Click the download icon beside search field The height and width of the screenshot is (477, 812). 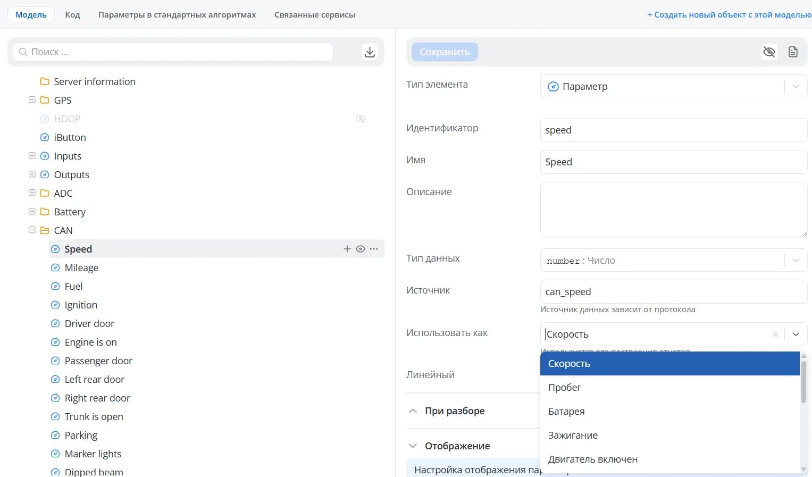tap(370, 52)
